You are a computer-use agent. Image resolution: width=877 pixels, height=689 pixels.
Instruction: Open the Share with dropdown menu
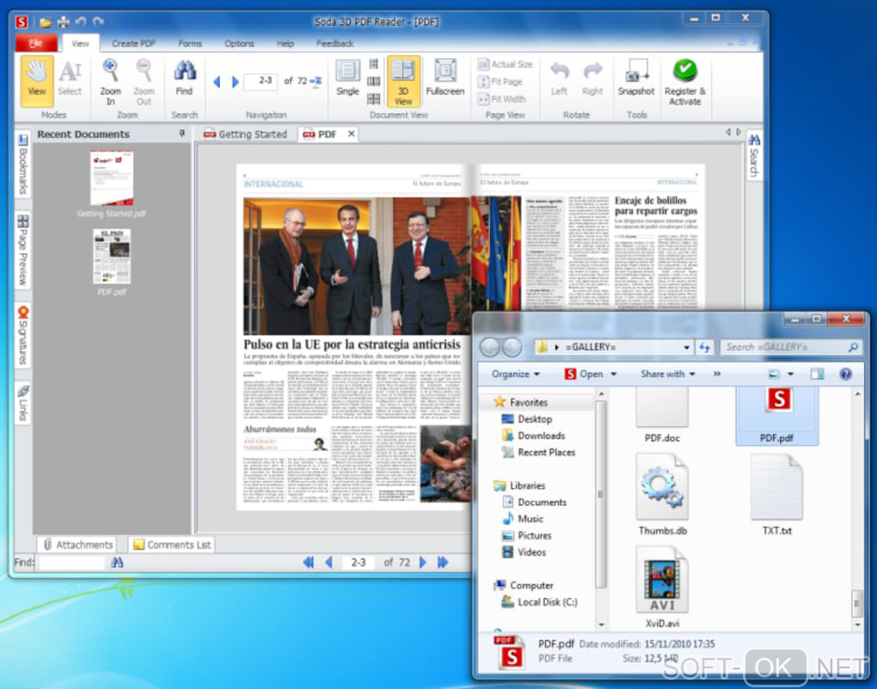668,375
